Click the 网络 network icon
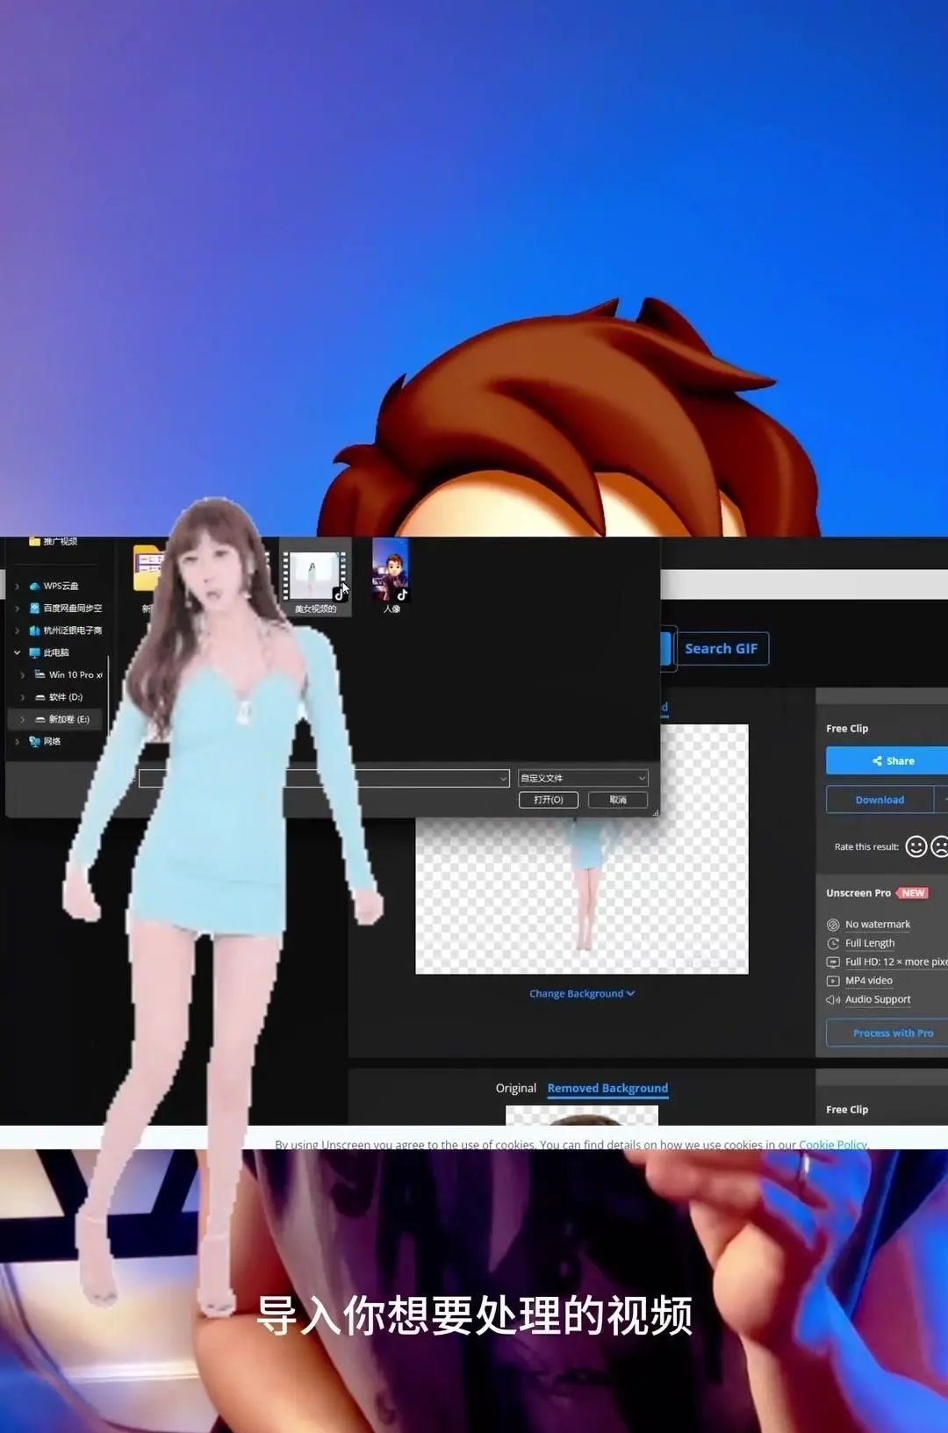948x1433 pixels. click(35, 741)
